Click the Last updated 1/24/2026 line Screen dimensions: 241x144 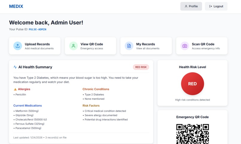tap(40, 137)
